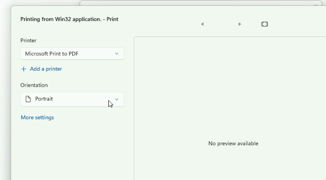
Task: Select the Portrait orientation field text
Action: pos(44,99)
